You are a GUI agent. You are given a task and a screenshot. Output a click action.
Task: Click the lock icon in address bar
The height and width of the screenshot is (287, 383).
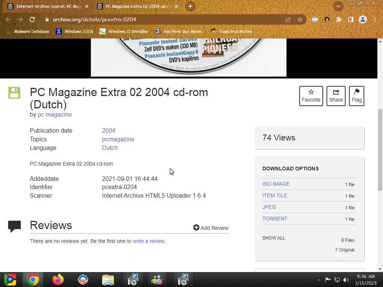tap(47, 19)
